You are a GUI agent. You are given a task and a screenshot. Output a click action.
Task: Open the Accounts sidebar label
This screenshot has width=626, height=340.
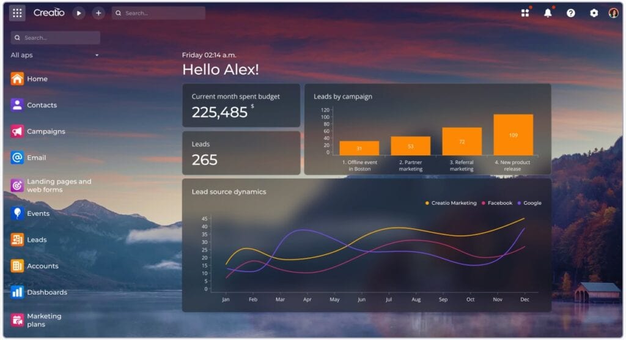(43, 266)
